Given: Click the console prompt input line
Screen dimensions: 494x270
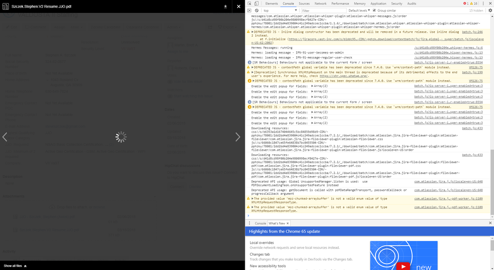Looking at the screenshot, I should point(368,216).
